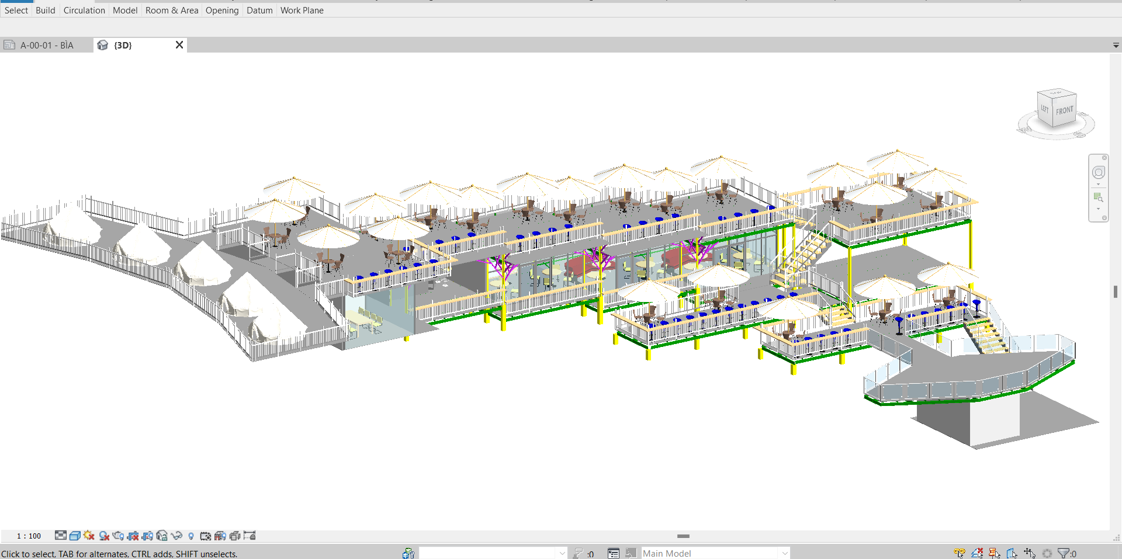
Task: Toggle the Locked 3D View icon
Action: click(162, 535)
